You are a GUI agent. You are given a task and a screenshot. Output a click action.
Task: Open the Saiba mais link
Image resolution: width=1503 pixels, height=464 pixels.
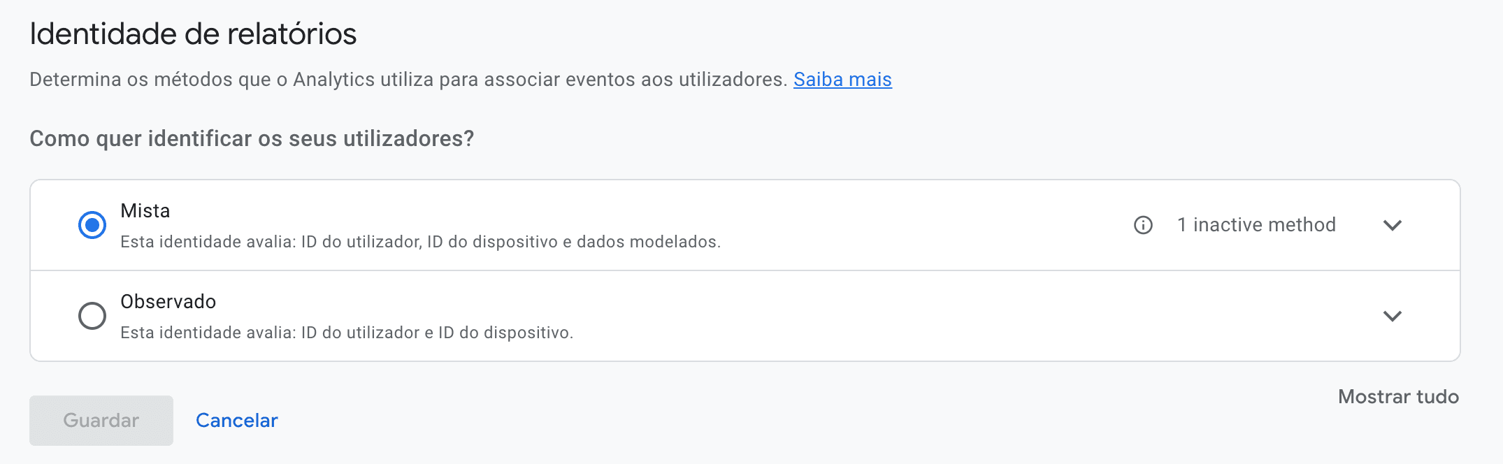(842, 80)
